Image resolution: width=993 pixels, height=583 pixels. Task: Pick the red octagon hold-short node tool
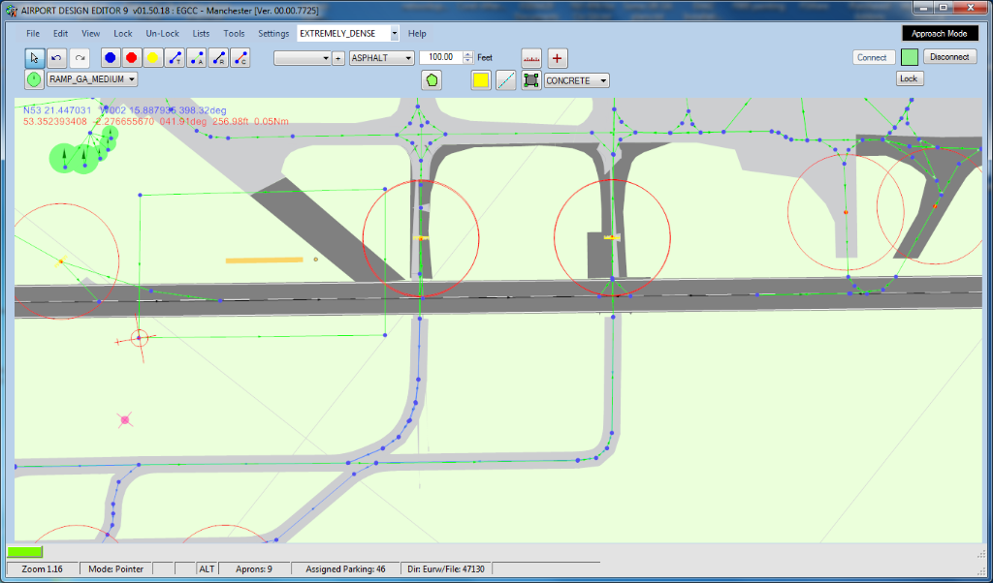point(132,58)
